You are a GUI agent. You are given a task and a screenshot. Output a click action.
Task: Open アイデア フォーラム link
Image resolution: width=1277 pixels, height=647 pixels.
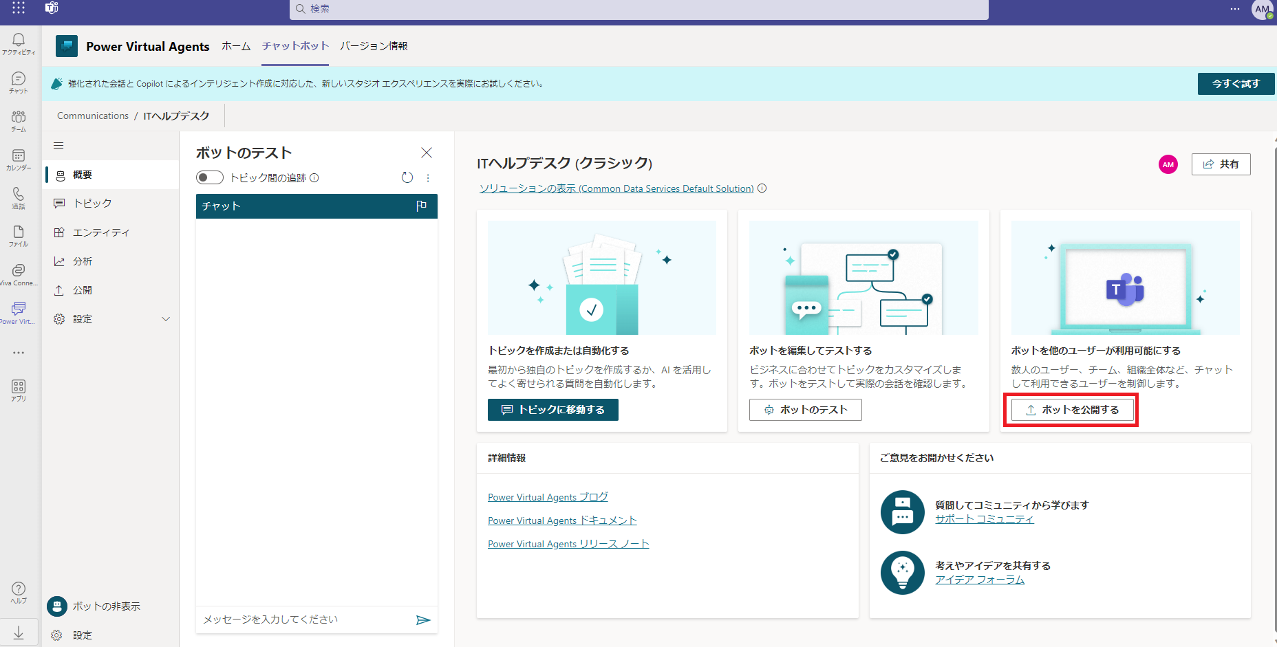(980, 580)
